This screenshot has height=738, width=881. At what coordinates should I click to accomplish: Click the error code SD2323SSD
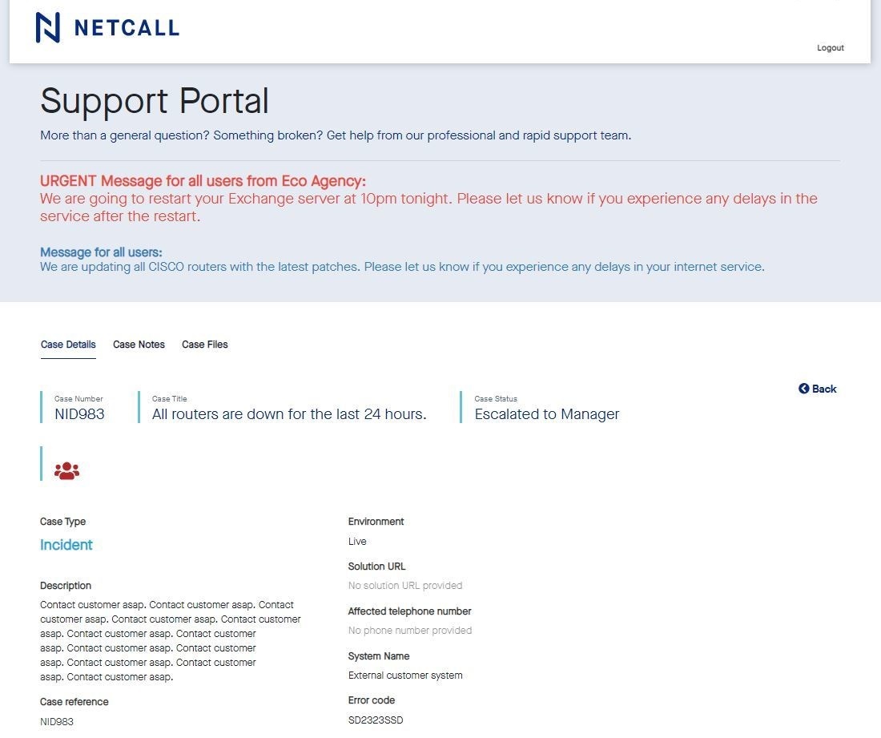[x=376, y=720]
